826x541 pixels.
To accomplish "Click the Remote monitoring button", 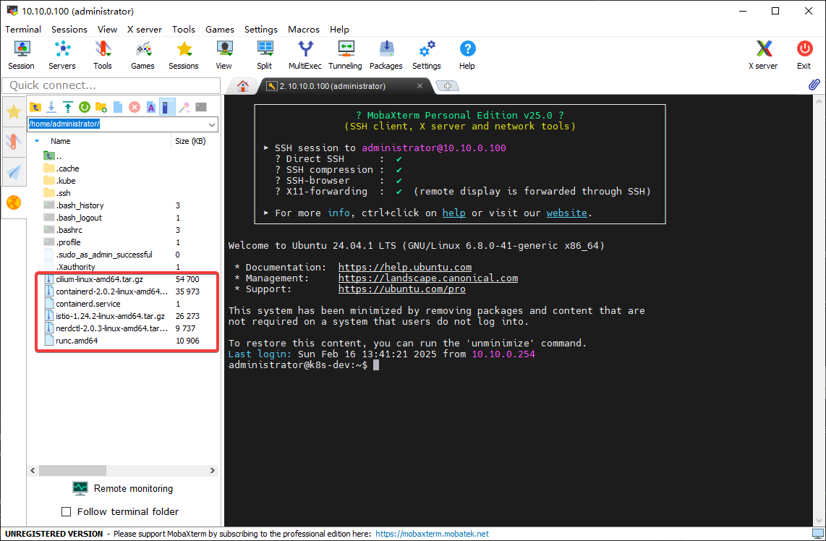I will click(123, 488).
